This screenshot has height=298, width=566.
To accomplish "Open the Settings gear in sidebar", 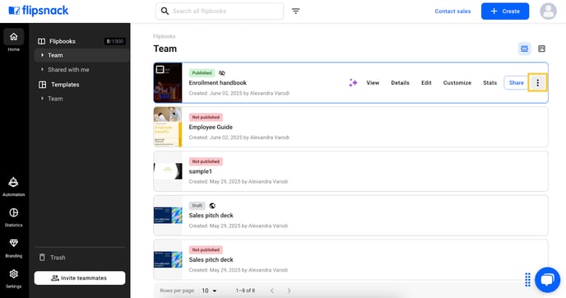I will pyautogui.click(x=14, y=278).
